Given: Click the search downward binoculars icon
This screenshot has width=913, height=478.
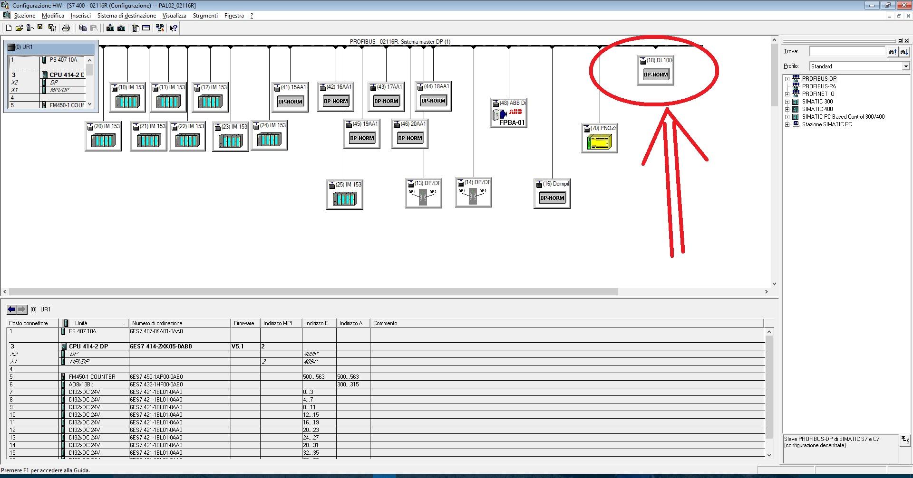Looking at the screenshot, I should coord(904,51).
